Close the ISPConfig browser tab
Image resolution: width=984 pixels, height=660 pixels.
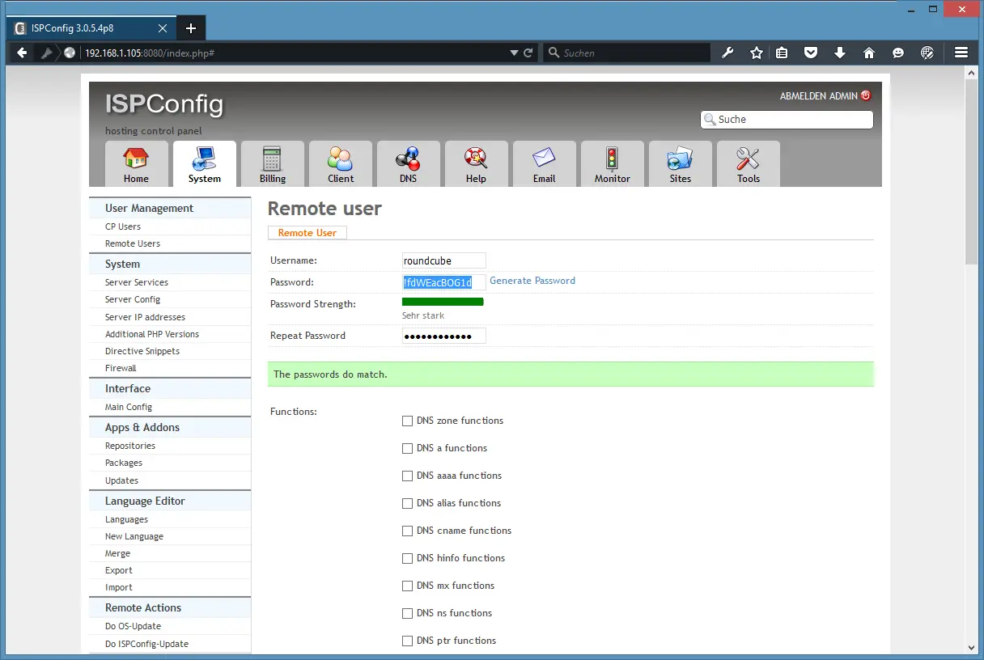(x=163, y=28)
